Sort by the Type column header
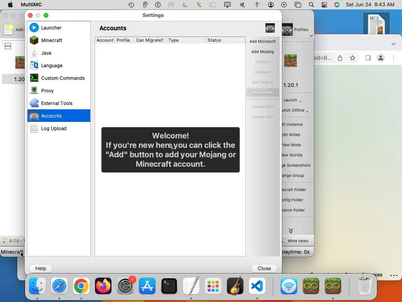Image resolution: width=402 pixels, height=302 pixels. pyautogui.click(x=186, y=41)
